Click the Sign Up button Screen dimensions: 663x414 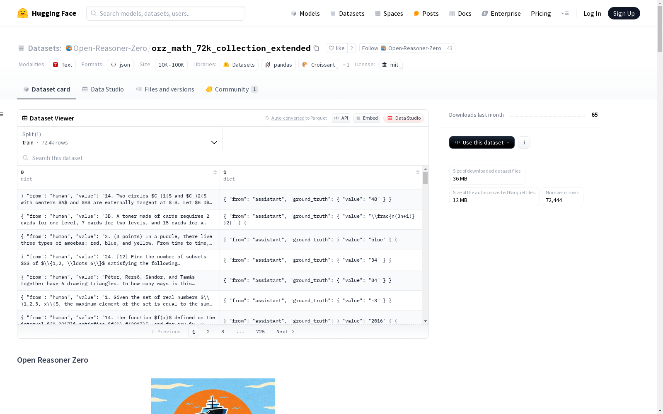(624, 13)
